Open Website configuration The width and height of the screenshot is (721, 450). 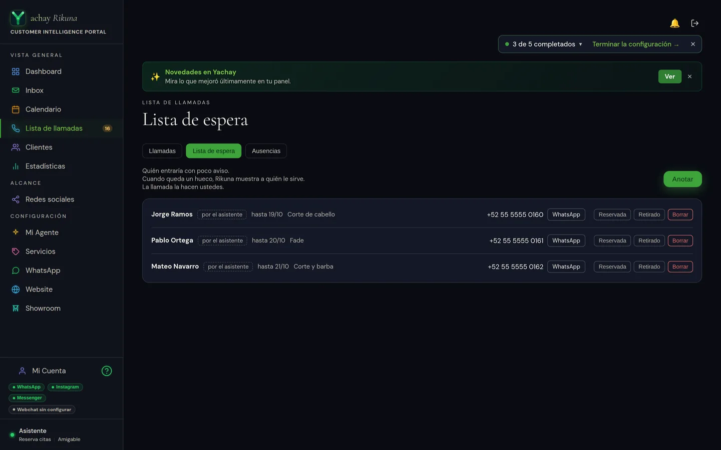pos(61,289)
